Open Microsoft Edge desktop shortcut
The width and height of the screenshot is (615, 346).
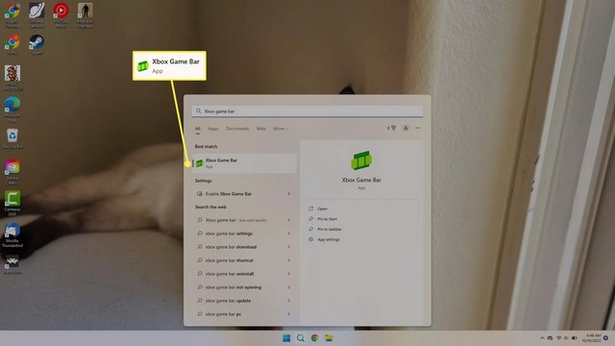pos(12,110)
